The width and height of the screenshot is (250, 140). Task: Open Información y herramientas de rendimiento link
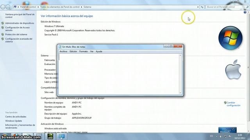(x=20, y=126)
